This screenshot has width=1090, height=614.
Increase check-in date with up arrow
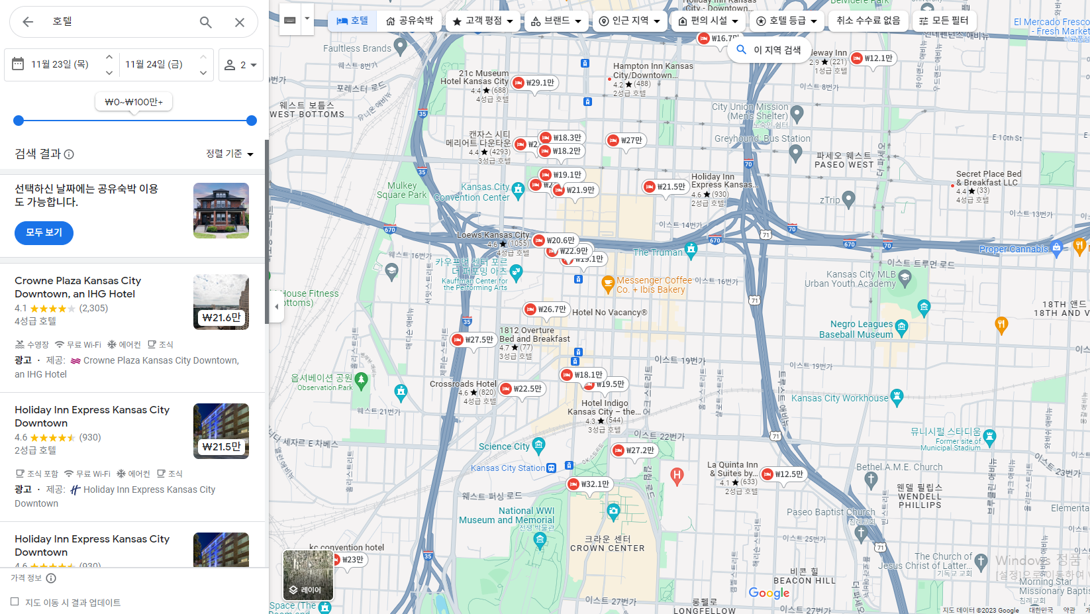pyautogui.click(x=109, y=57)
